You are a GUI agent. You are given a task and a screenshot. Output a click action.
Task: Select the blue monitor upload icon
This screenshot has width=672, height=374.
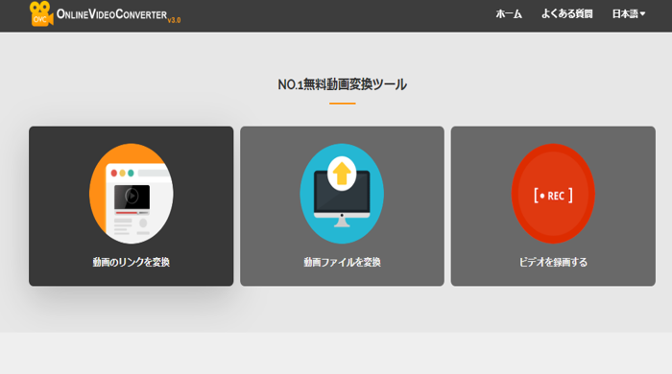[342, 194]
